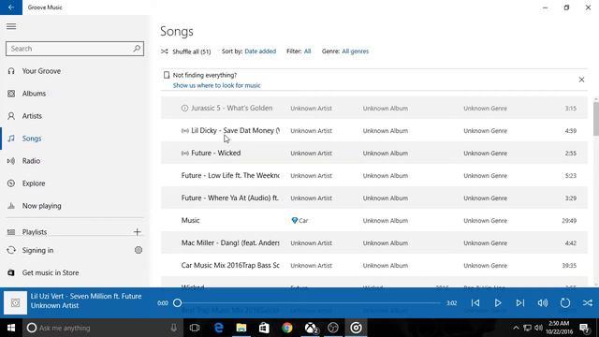
Task: Open File Explorer from taskbar
Action: (x=241, y=328)
